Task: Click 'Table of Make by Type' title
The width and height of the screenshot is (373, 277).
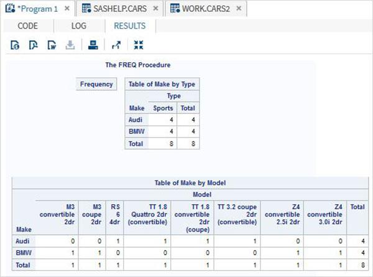Action: pyautogui.click(x=162, y=84)
